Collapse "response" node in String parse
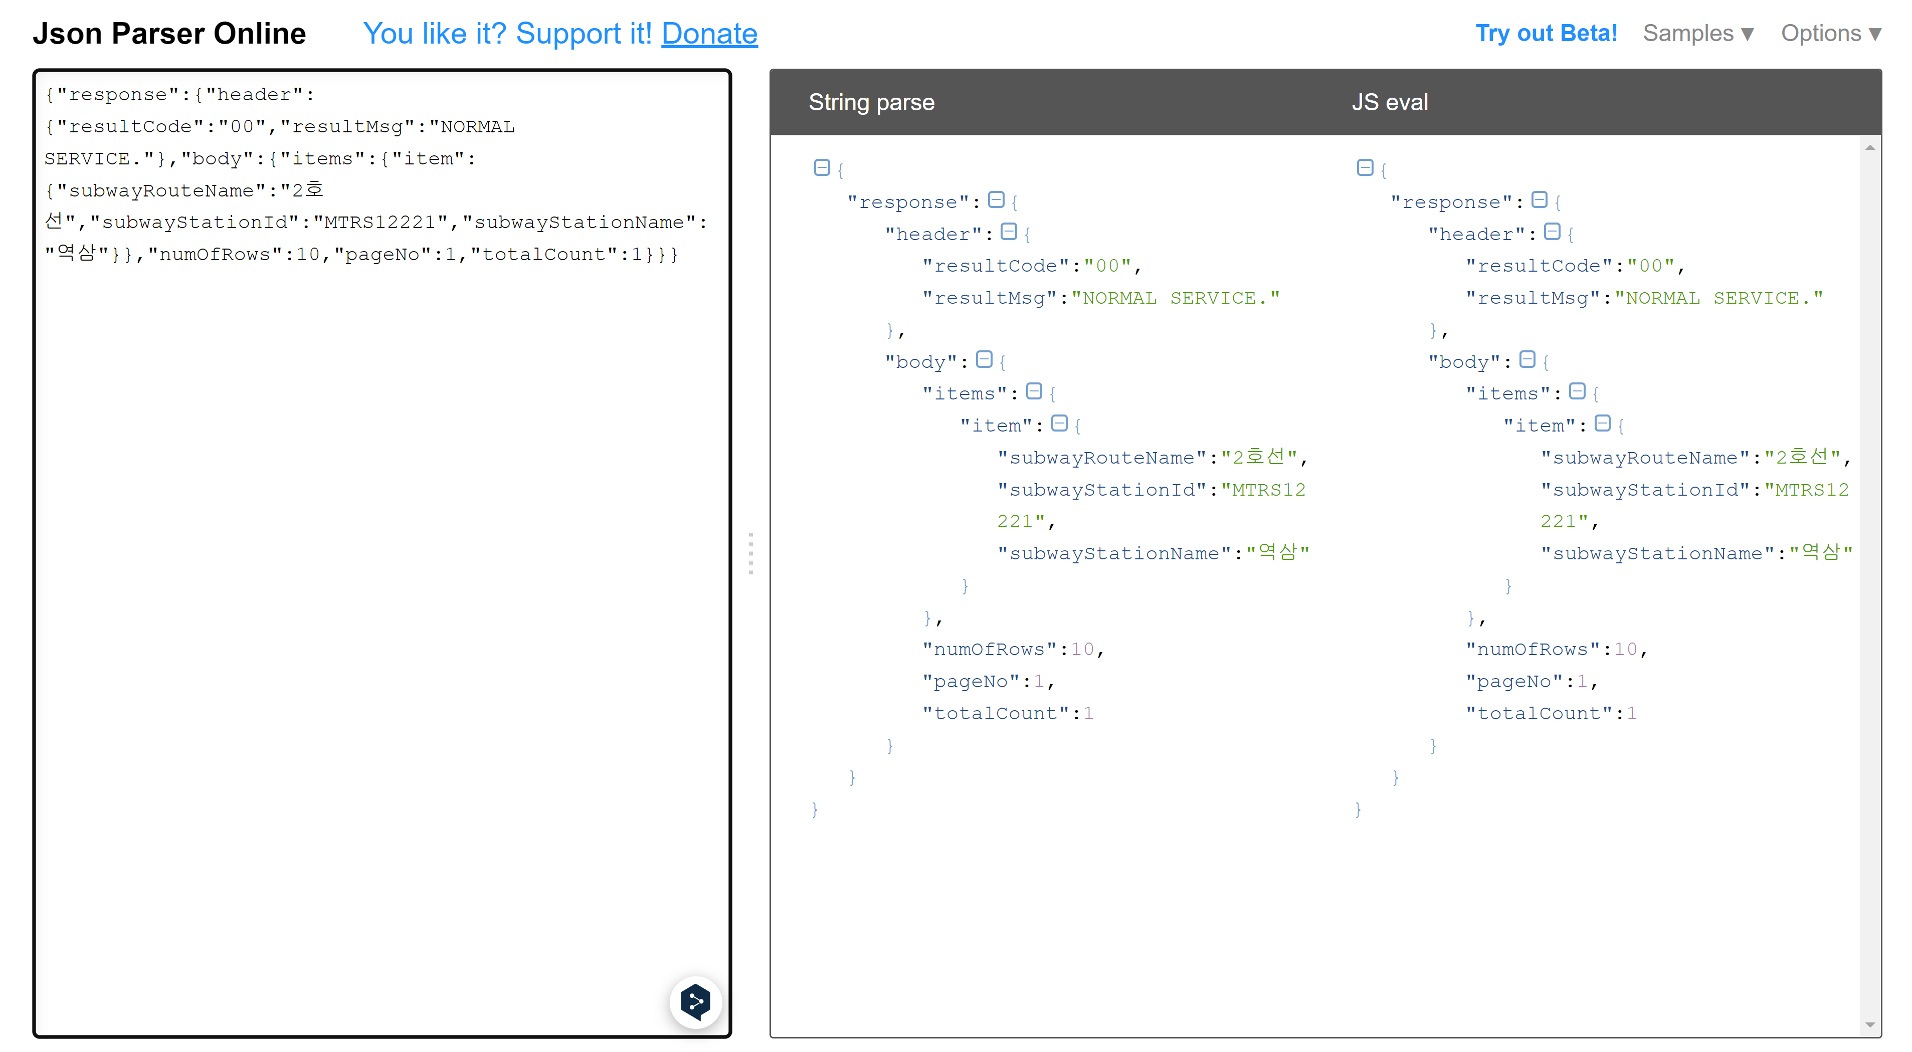Image resolution: width=1912 pixels, height=1052 pixels. click(996, 199)
